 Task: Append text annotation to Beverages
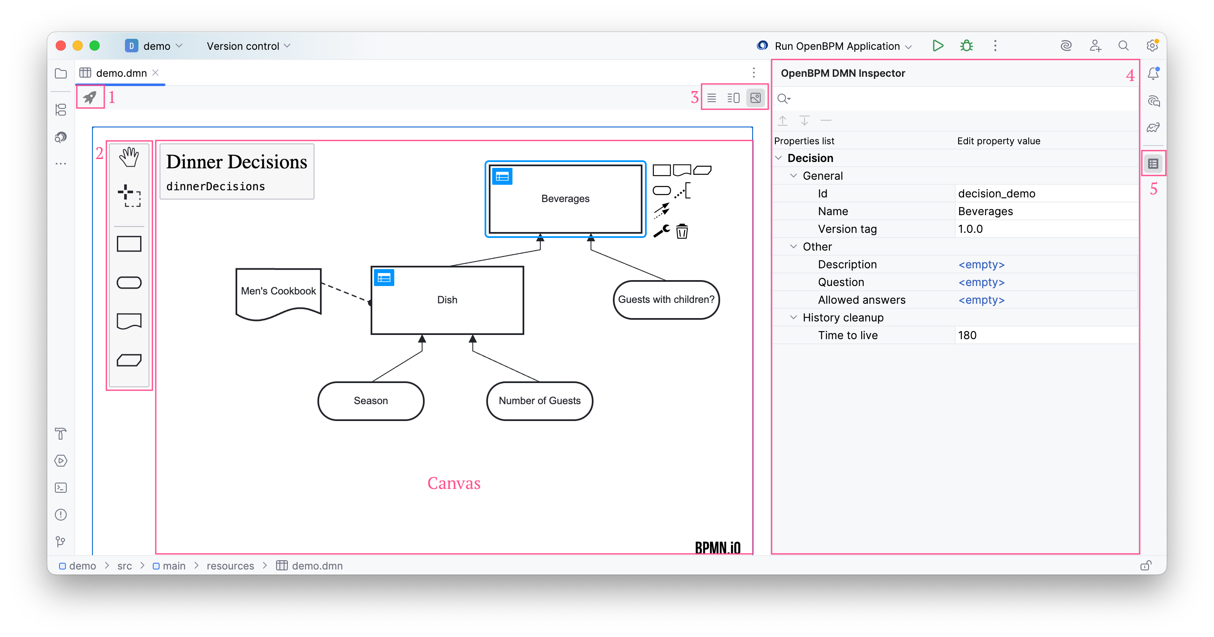683,190
